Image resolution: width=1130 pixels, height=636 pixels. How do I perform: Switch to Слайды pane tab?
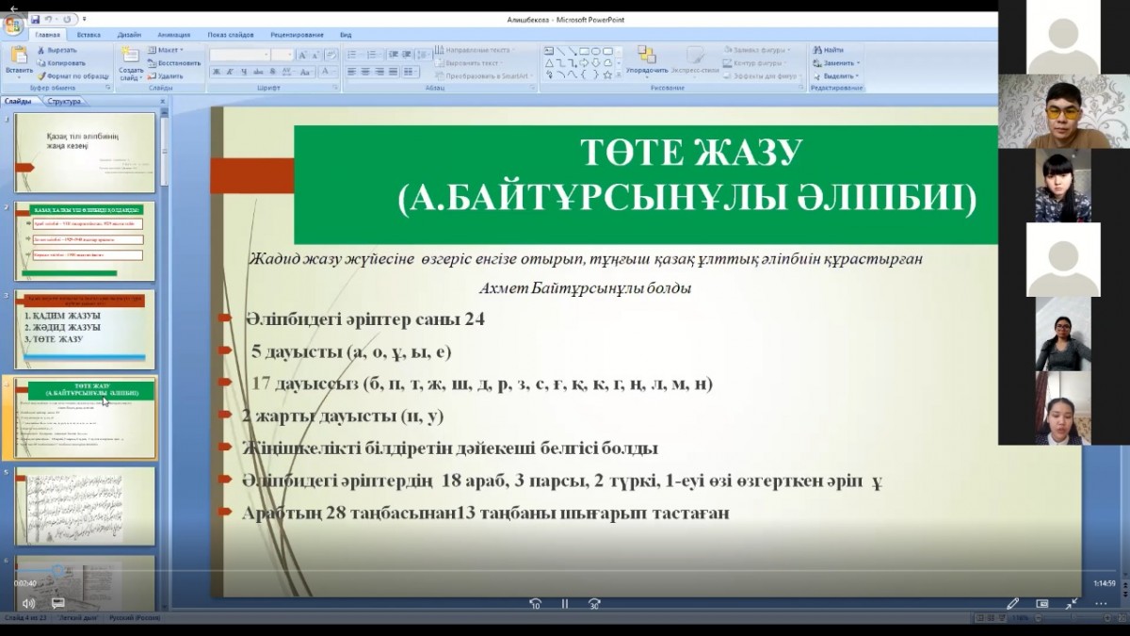click(18, 101)
